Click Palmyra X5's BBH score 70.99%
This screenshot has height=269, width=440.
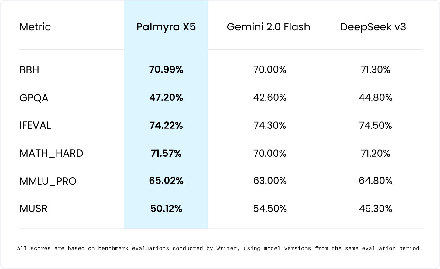166,70
